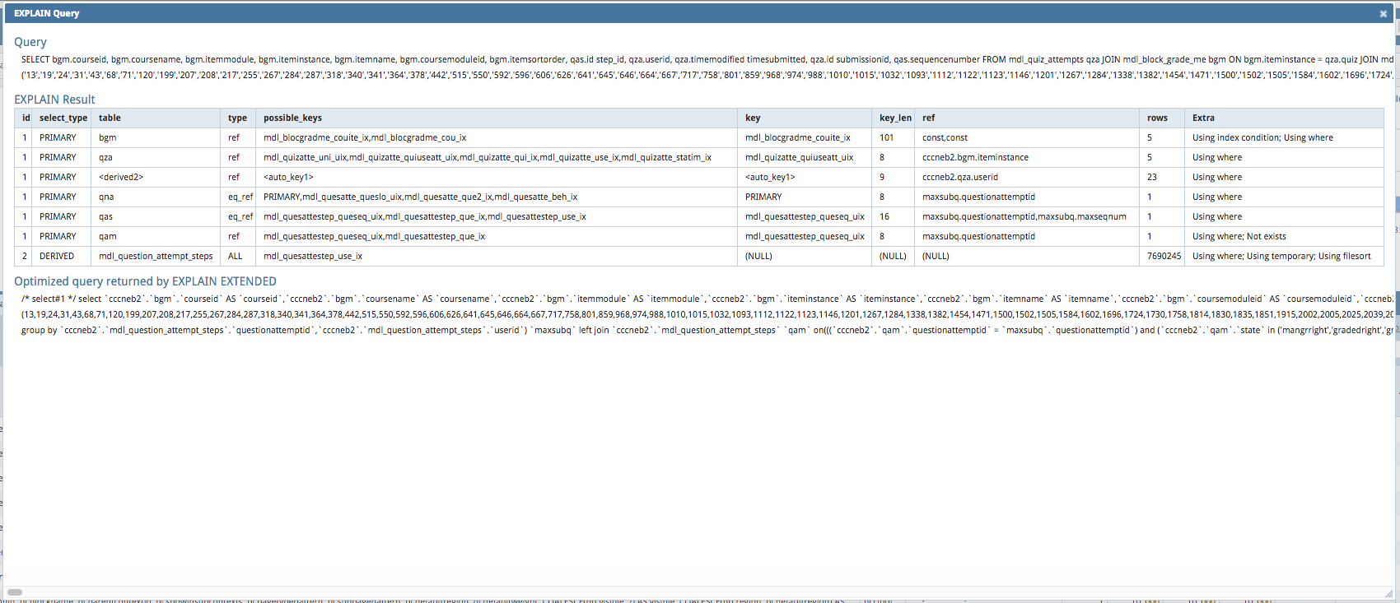Screen dimensions: 1400x603
Task: Select the 'qam' table cell
Action: click(156, 236)
